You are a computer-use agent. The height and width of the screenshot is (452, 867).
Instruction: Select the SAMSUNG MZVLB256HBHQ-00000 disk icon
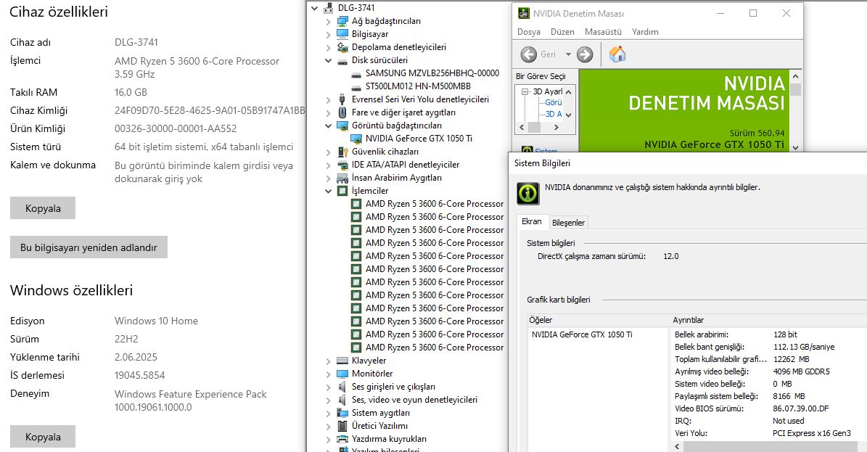[356, 73]
